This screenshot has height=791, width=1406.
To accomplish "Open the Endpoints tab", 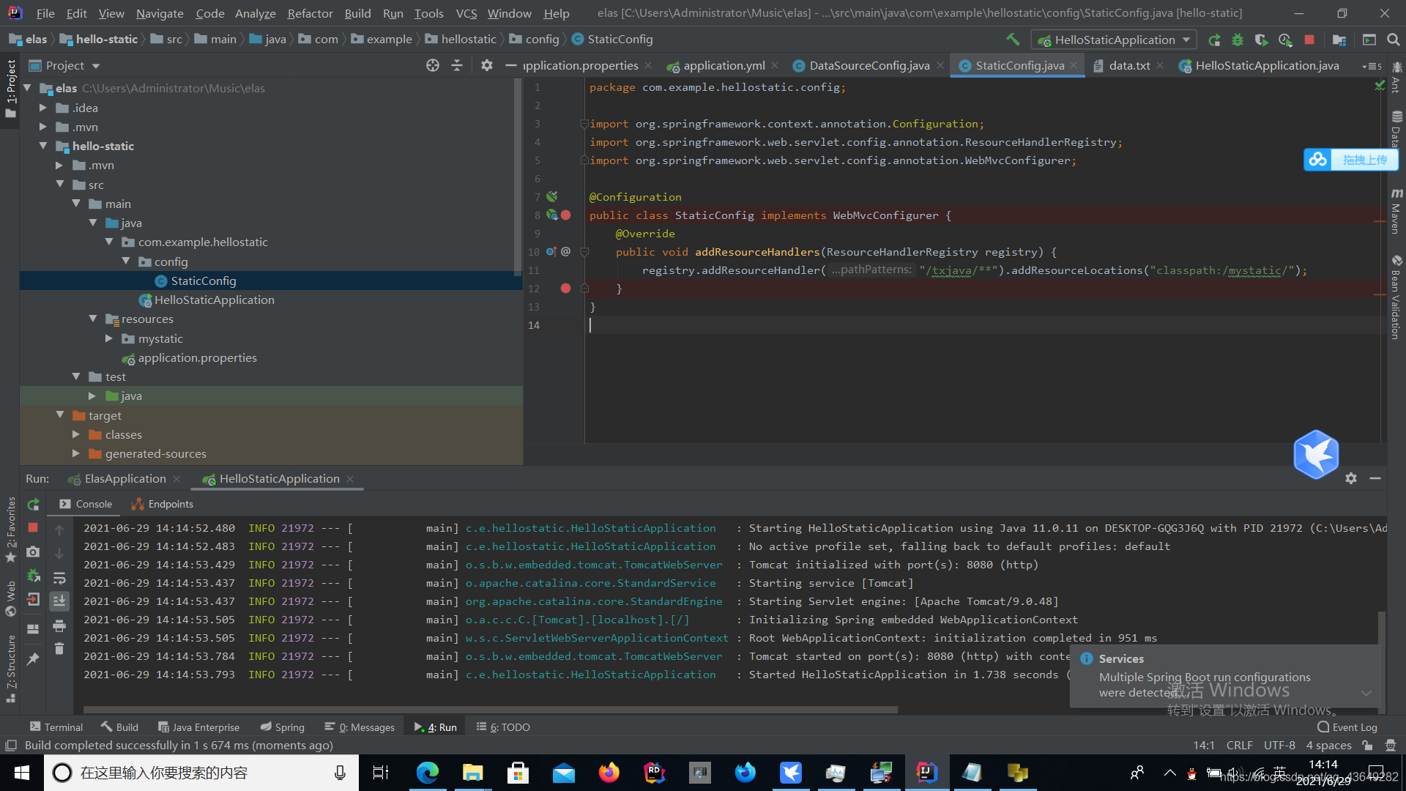I will click(162, 504).
